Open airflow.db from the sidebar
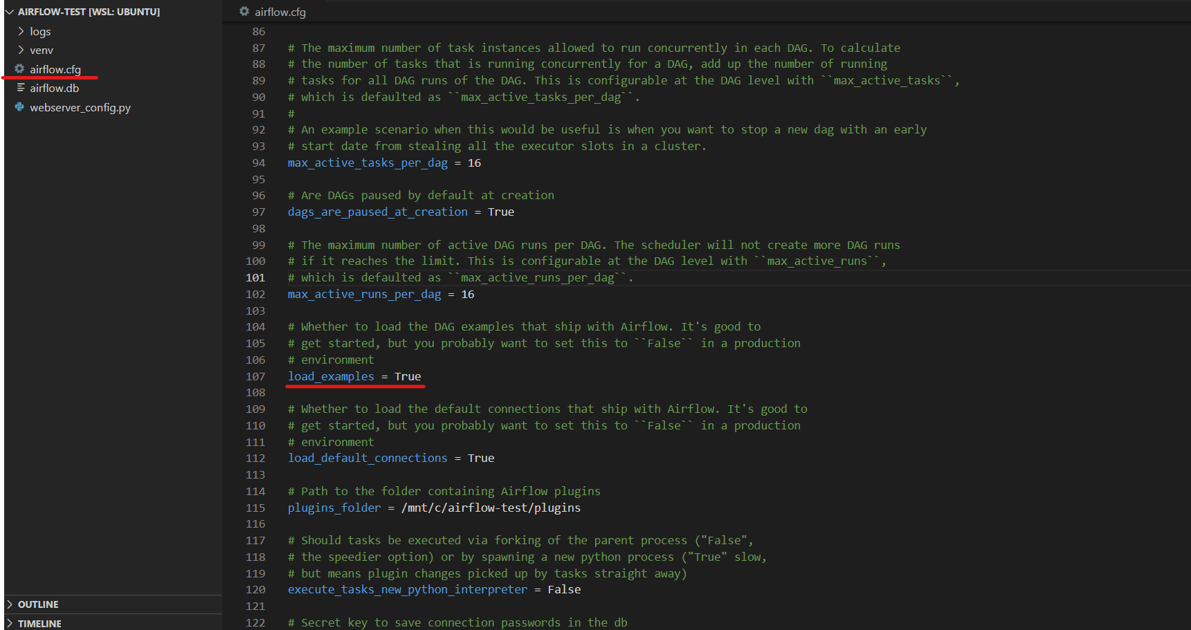This screenshot has width=1191, height=630. click(55, 88)
